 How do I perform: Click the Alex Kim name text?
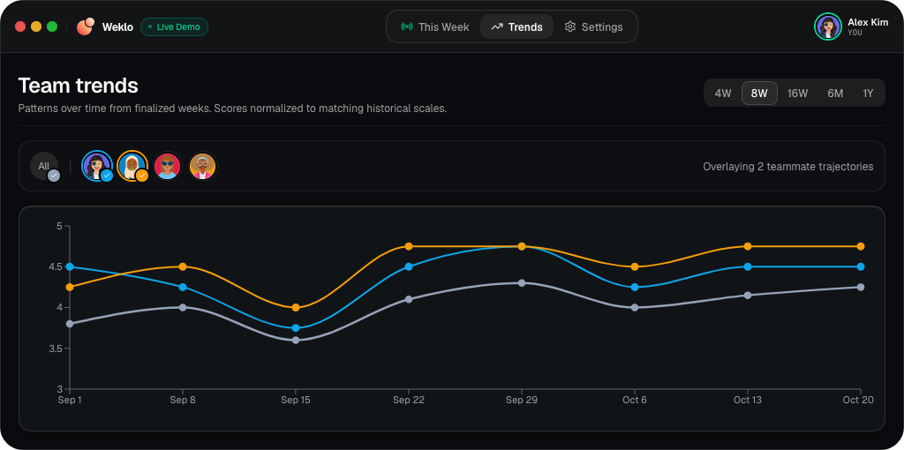[868, 22]
